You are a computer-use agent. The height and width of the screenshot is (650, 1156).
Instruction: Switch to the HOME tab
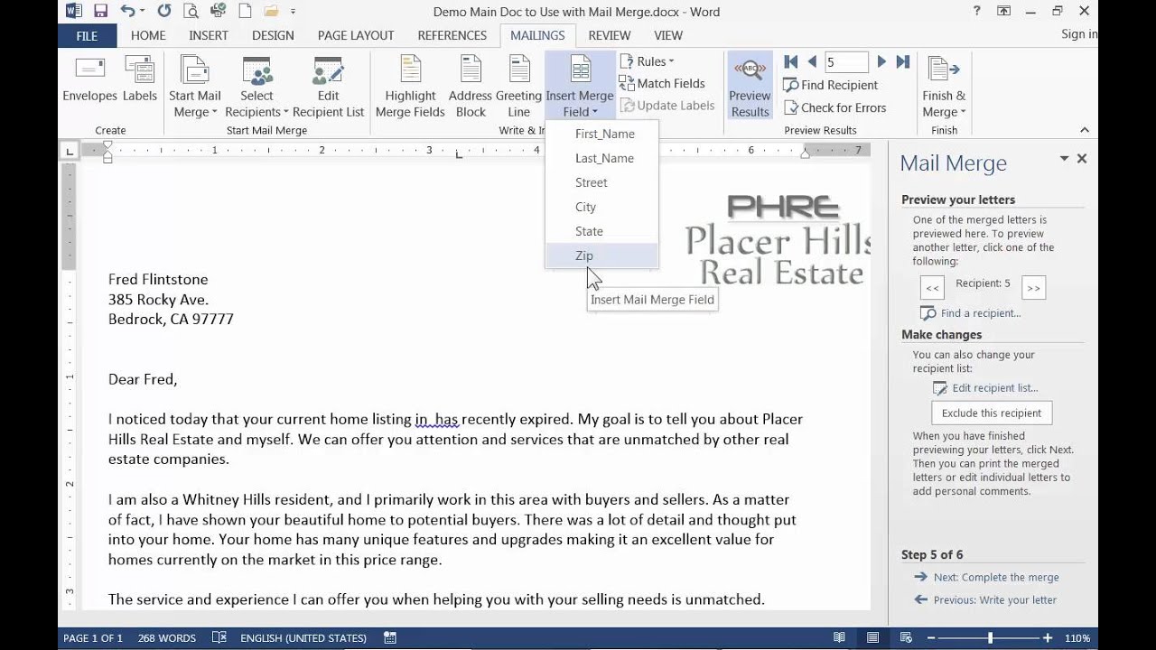(148, 35)
